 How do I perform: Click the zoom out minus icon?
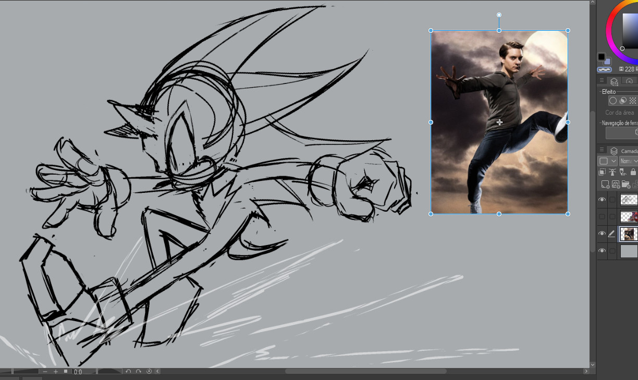[x=45, y=372]
